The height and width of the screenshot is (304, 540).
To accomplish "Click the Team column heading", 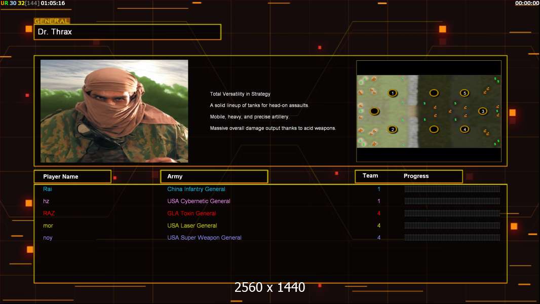I will 370,176.
